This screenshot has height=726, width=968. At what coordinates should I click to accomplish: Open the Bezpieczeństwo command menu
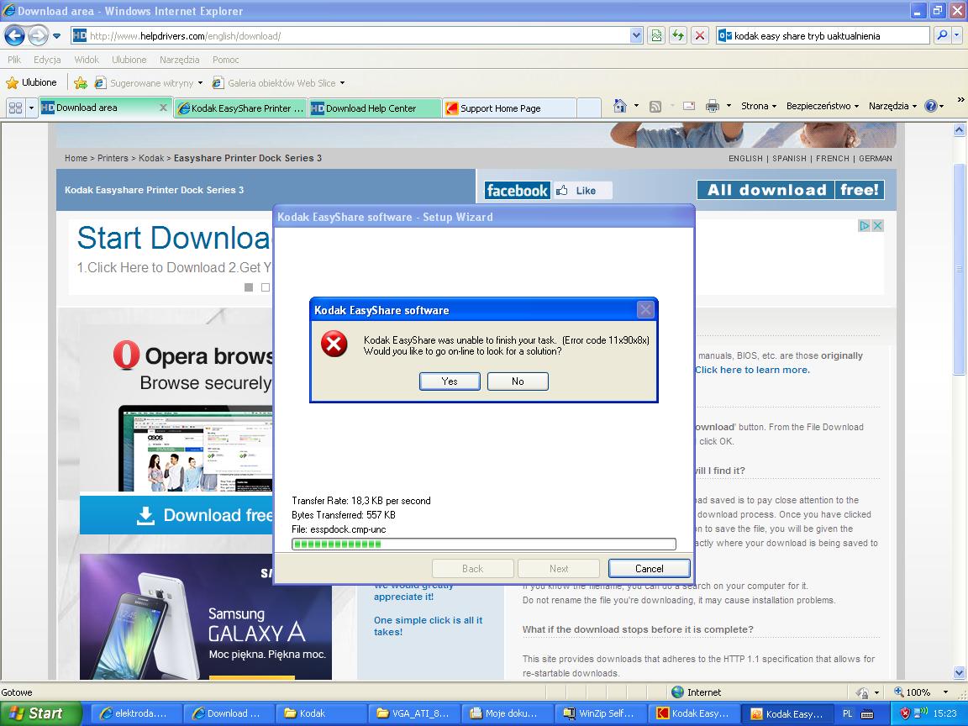(x=823, y=106)
